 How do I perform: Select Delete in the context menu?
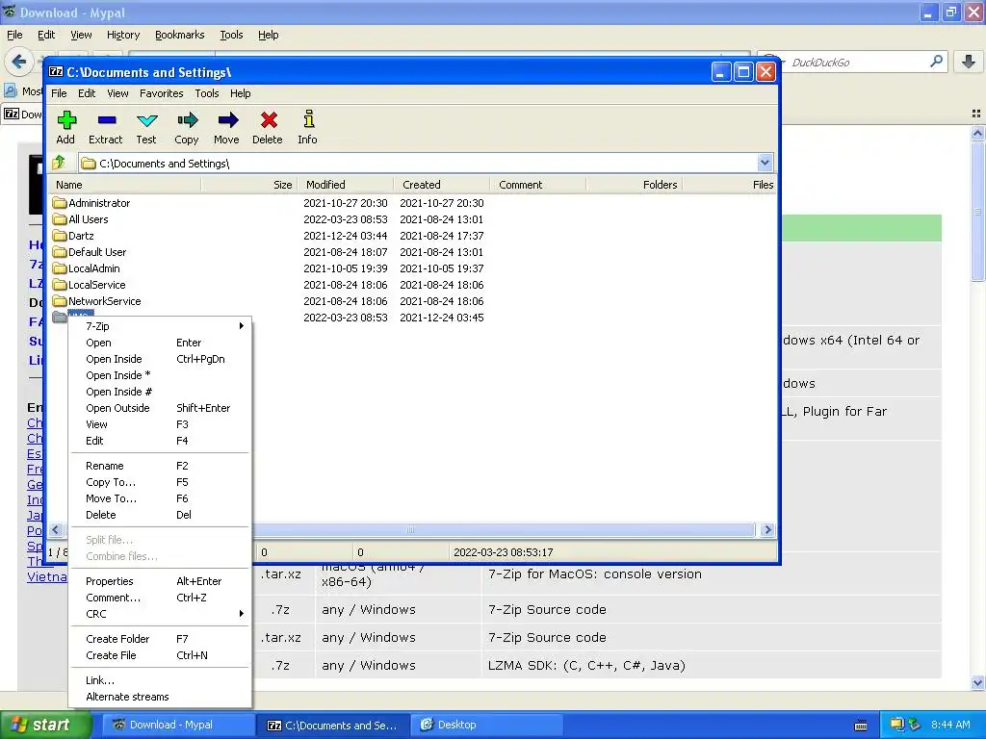(x=161, y=514)
